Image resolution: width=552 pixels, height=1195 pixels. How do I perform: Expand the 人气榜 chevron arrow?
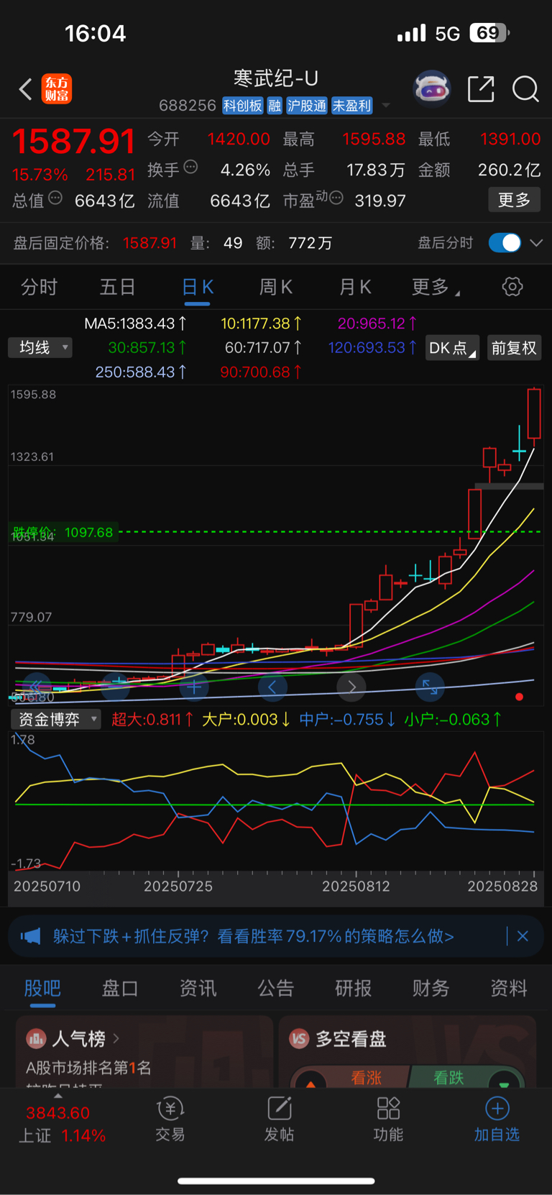(x=116, y=1038)
